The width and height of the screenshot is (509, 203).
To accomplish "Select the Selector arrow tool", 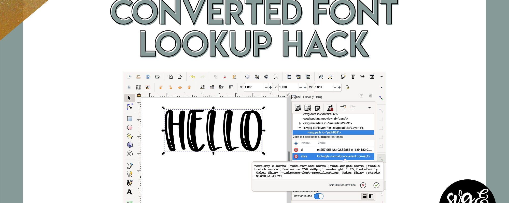I will tap(130, 98).
